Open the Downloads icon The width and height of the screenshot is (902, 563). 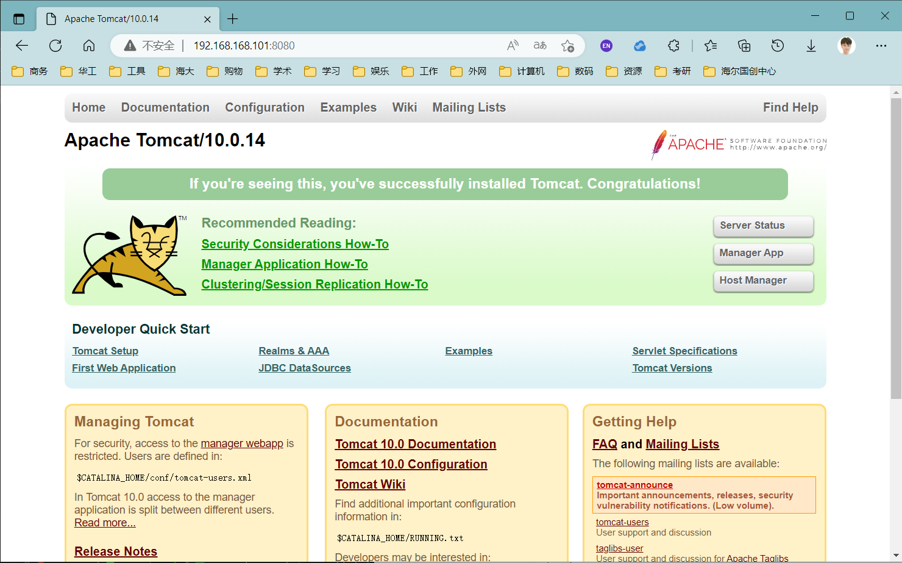pos(811,46)
